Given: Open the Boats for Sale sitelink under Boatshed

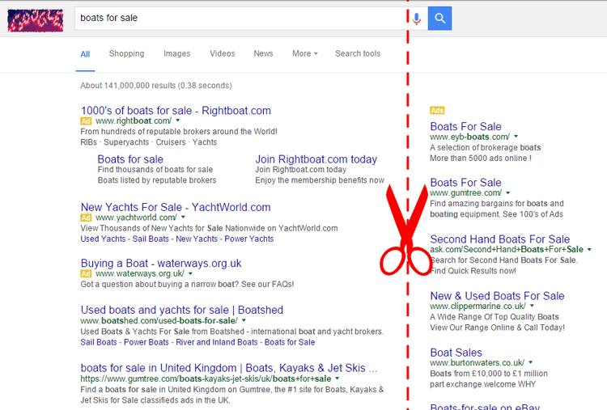Looking at the screenshot, I should [290, 342].
